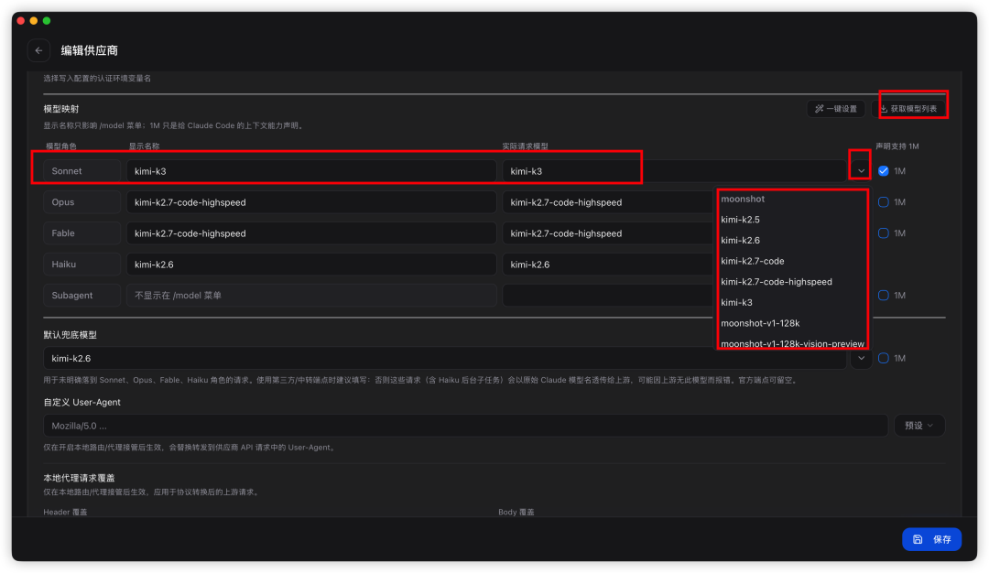
Task: Enable the 1M checkbox for Opus
Action: point(884,201)
